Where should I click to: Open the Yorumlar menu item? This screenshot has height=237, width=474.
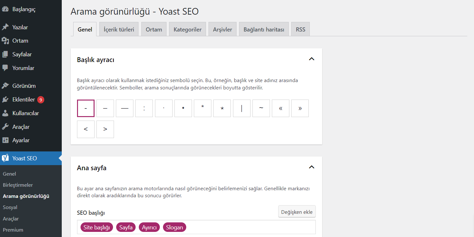click(31, 68)
